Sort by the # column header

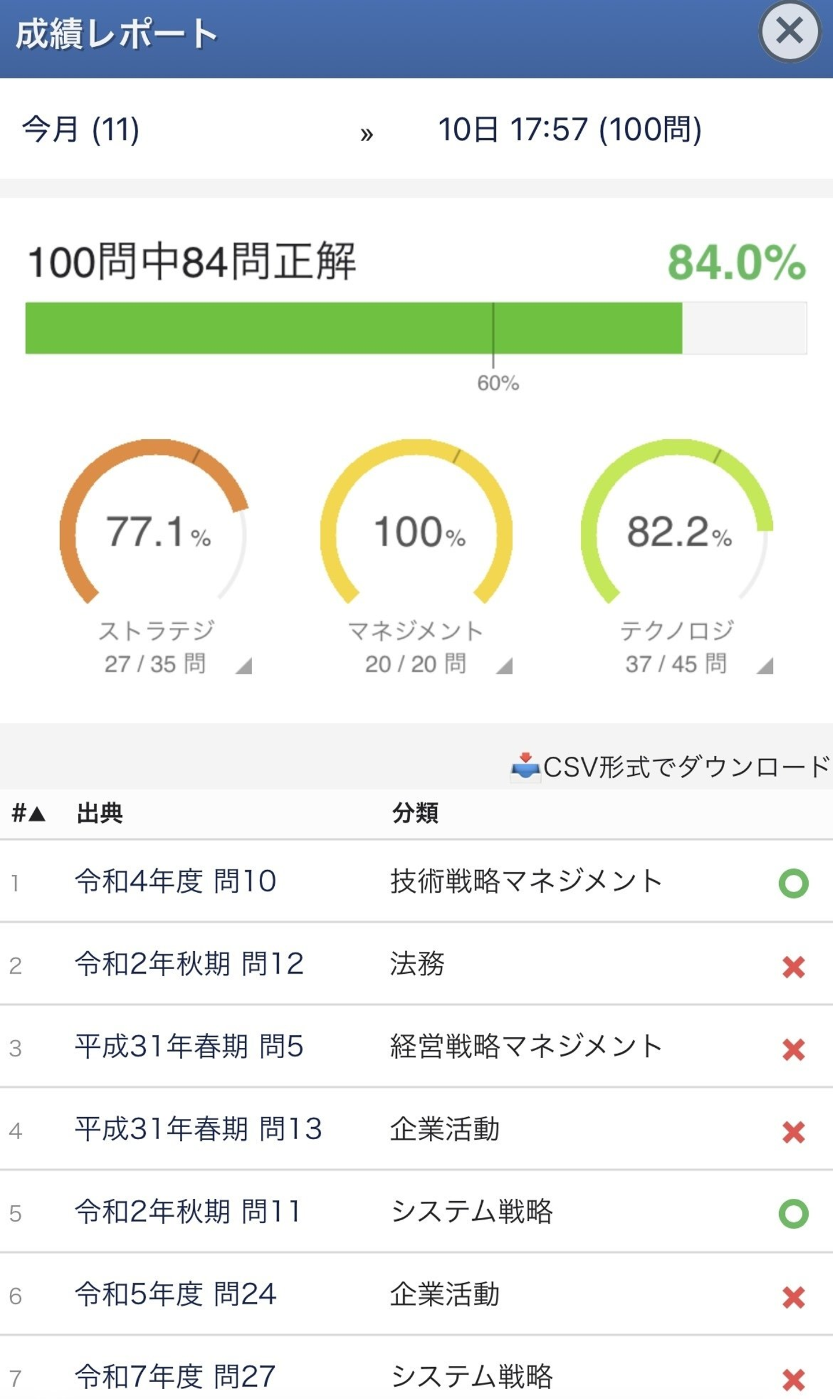point(28,813)
